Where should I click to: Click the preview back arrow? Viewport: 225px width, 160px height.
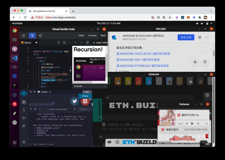76,42
